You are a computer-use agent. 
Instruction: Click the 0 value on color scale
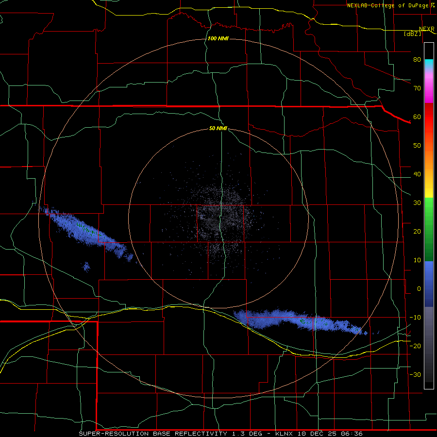coord(419,289)
